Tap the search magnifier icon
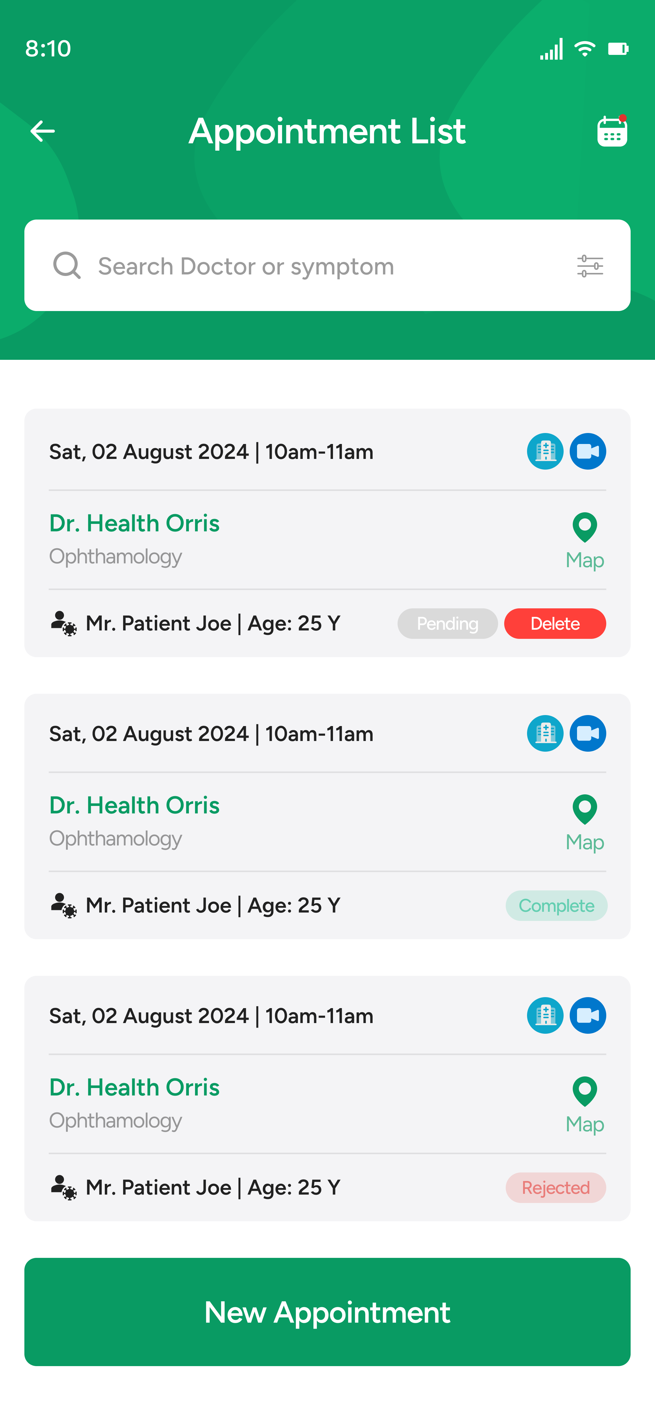This screenshot has width=655, height=1421. (67, 266)
